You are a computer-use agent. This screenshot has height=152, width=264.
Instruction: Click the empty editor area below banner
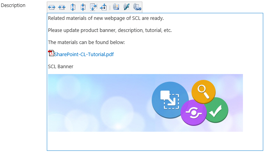pyautogui.click(x=155, y=141)
